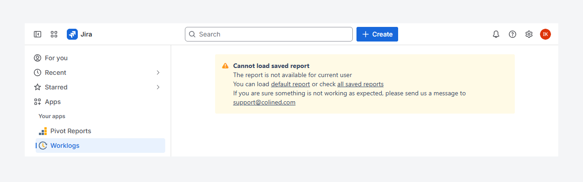Click the Cannot load saved report heading
The width and height of the screenshot is (583, 182).
click(271, 66)
